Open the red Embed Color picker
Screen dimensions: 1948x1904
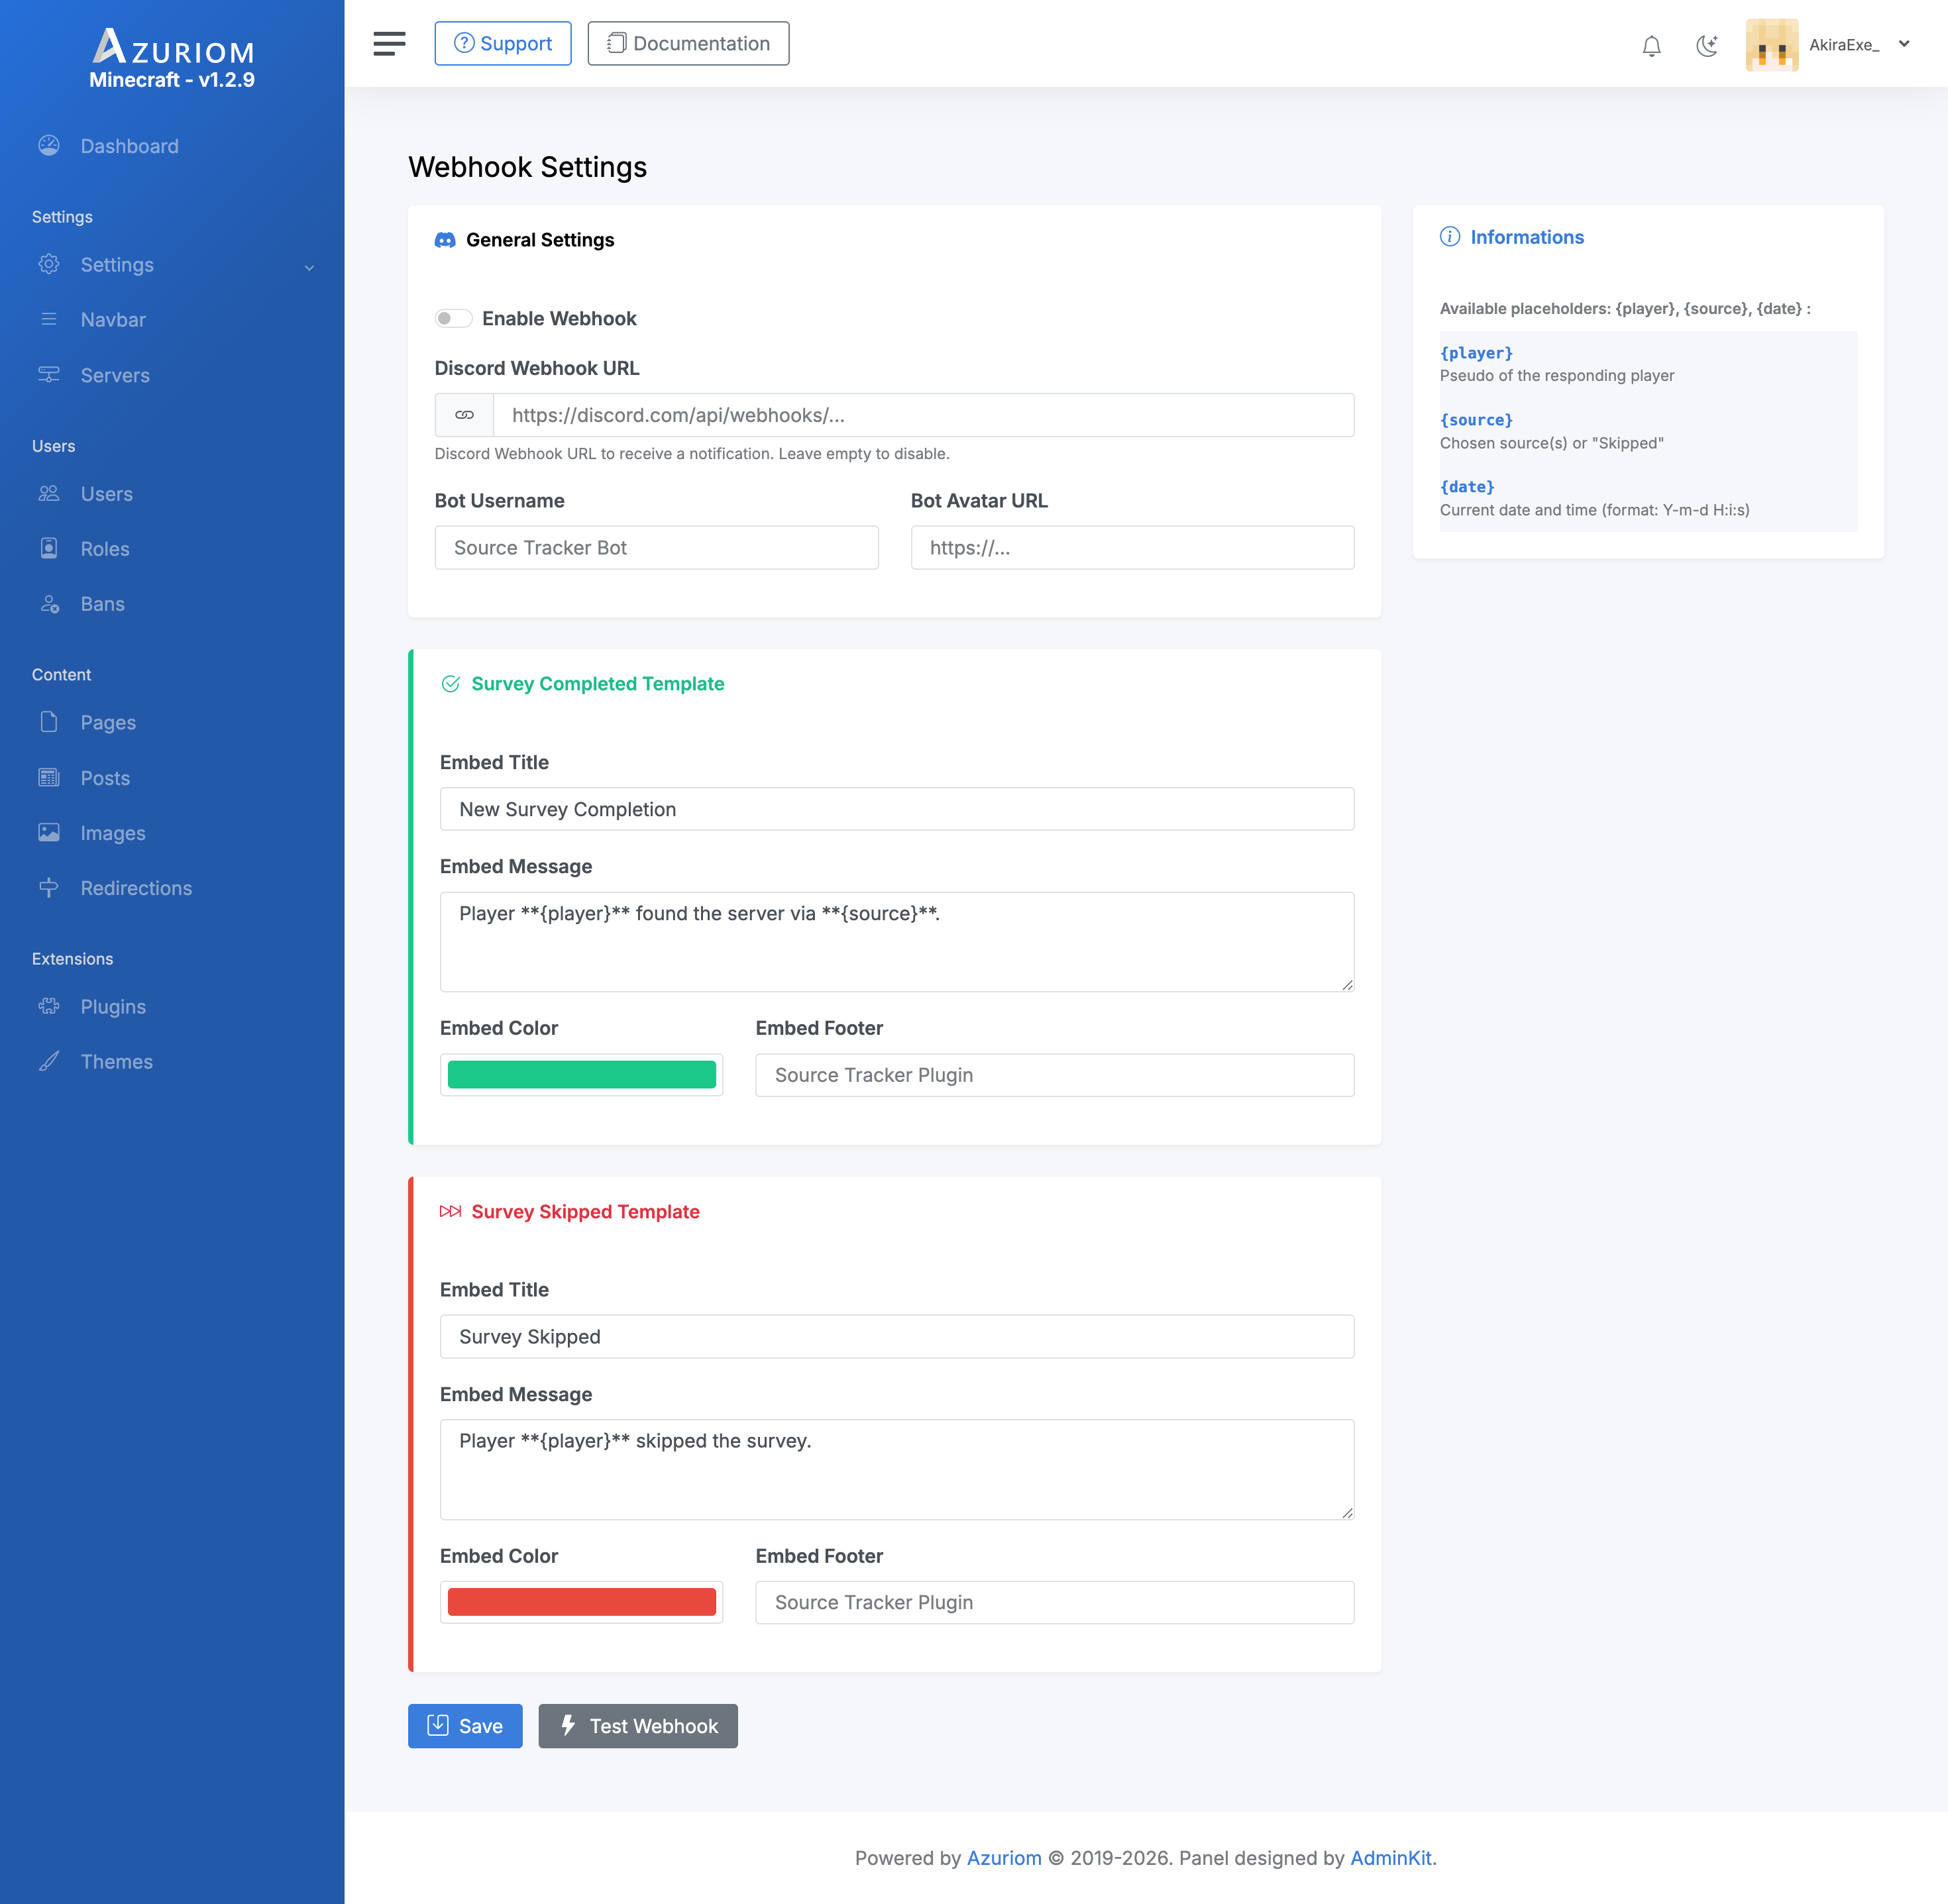pos(581,1602)
